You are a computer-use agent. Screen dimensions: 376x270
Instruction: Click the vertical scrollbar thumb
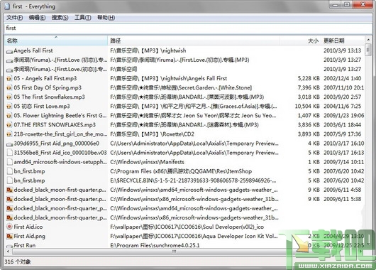tap(368, 50)
